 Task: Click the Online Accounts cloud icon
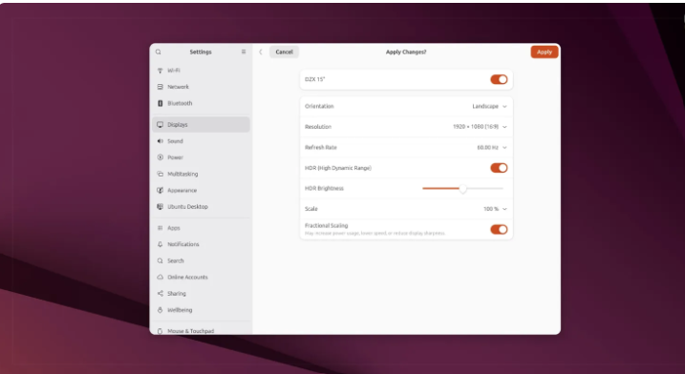pyautogui.click(x=160, y=277)
